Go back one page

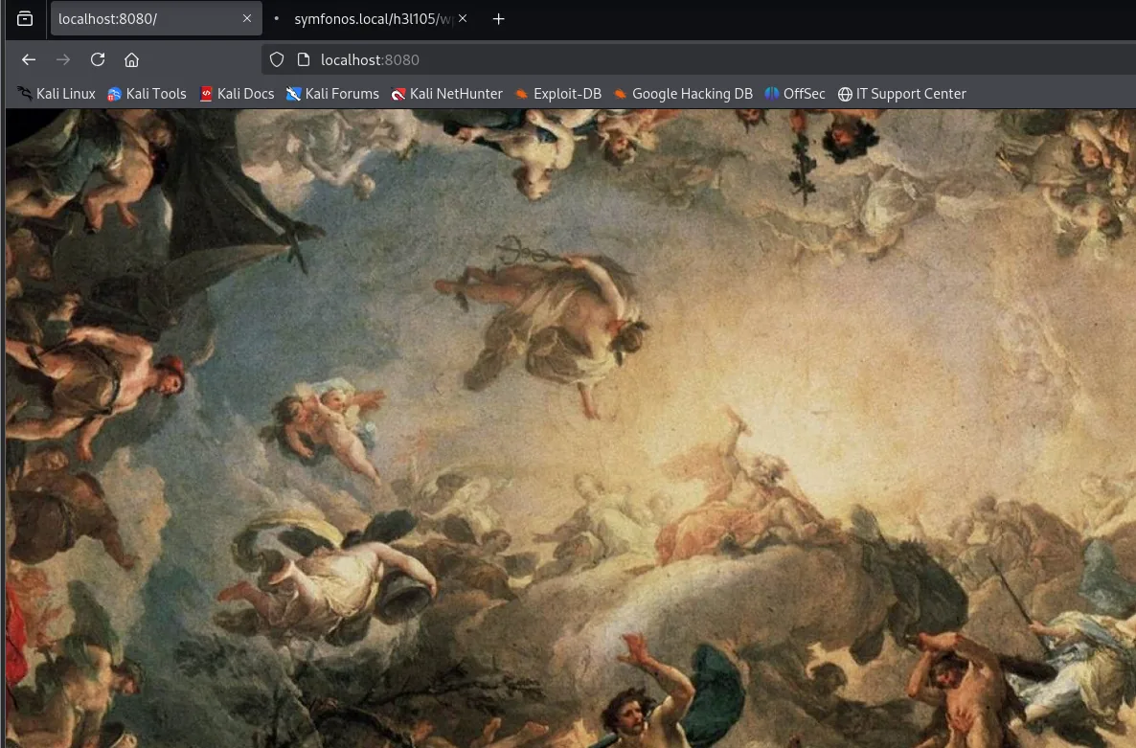pyautogui.click(x=28, y=60)
